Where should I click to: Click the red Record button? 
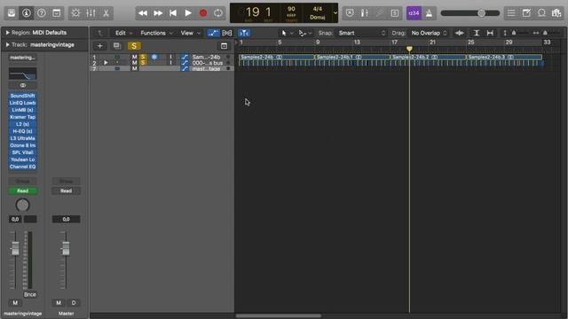203,13
